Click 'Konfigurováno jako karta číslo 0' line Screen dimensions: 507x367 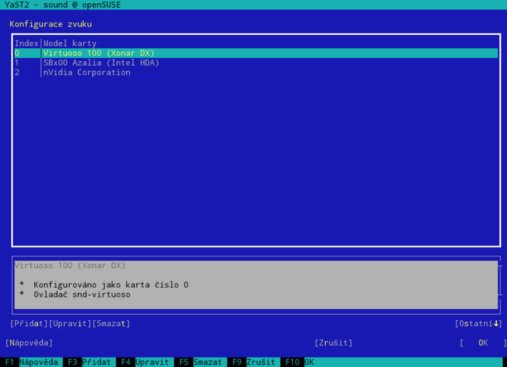(111, 285)
